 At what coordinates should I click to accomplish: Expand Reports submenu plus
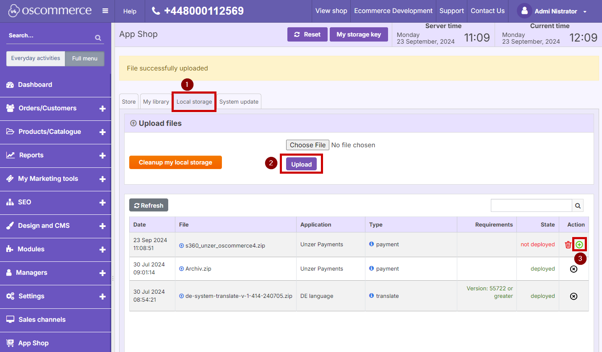pos(102,156)
